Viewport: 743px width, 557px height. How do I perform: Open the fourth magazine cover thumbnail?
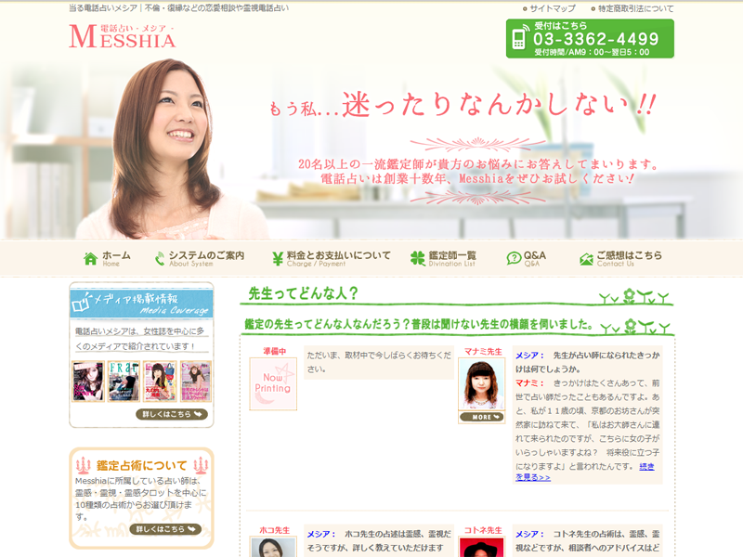point(196,382)
